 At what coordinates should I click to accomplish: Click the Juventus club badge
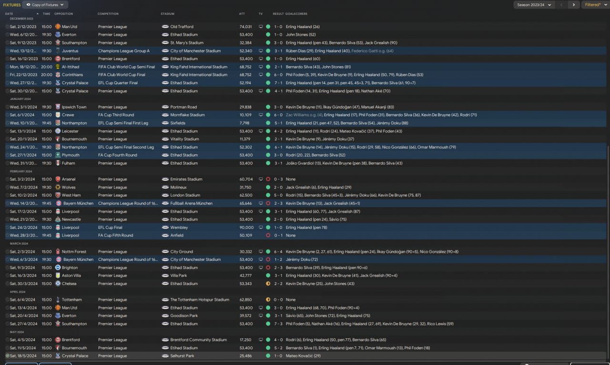58,51
